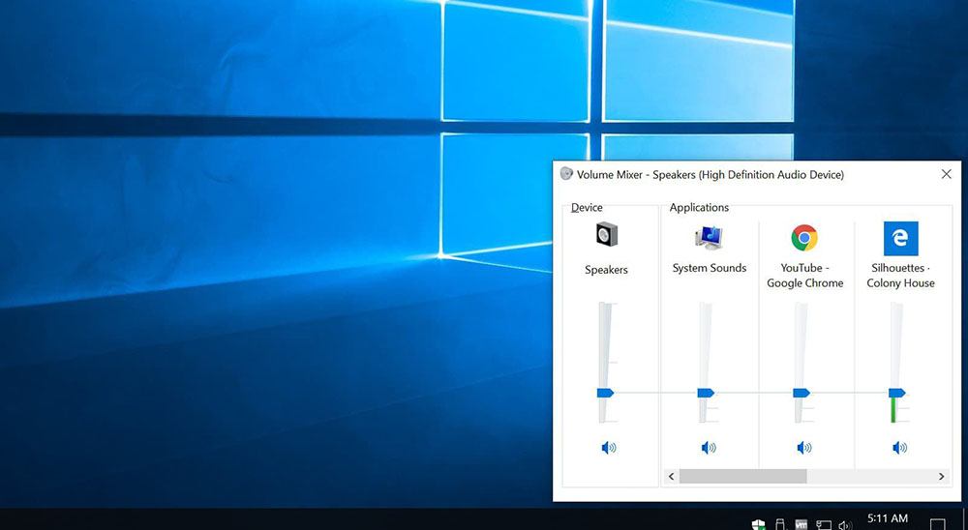Click the System Sounds slider handle
Viewport: 968px width, 530px height.
[706, 393]
